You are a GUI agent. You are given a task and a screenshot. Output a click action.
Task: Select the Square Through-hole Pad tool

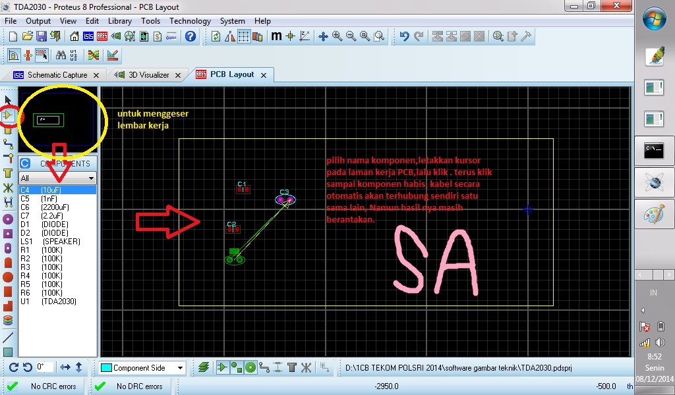[x=8, y=234]
